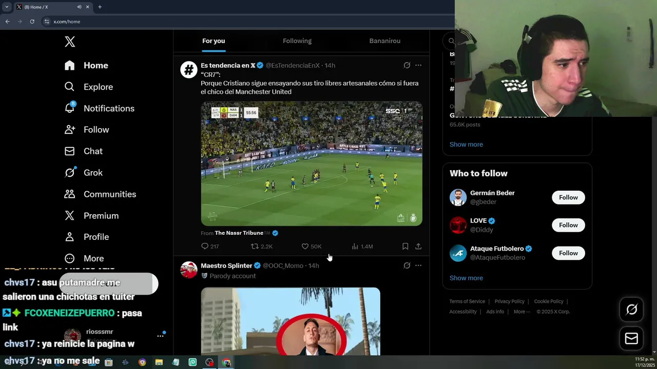Image resolution: width=657 pixels, height=369 pixels.
Task: Open Terms of Service link
Action: [x=467, y=301]
